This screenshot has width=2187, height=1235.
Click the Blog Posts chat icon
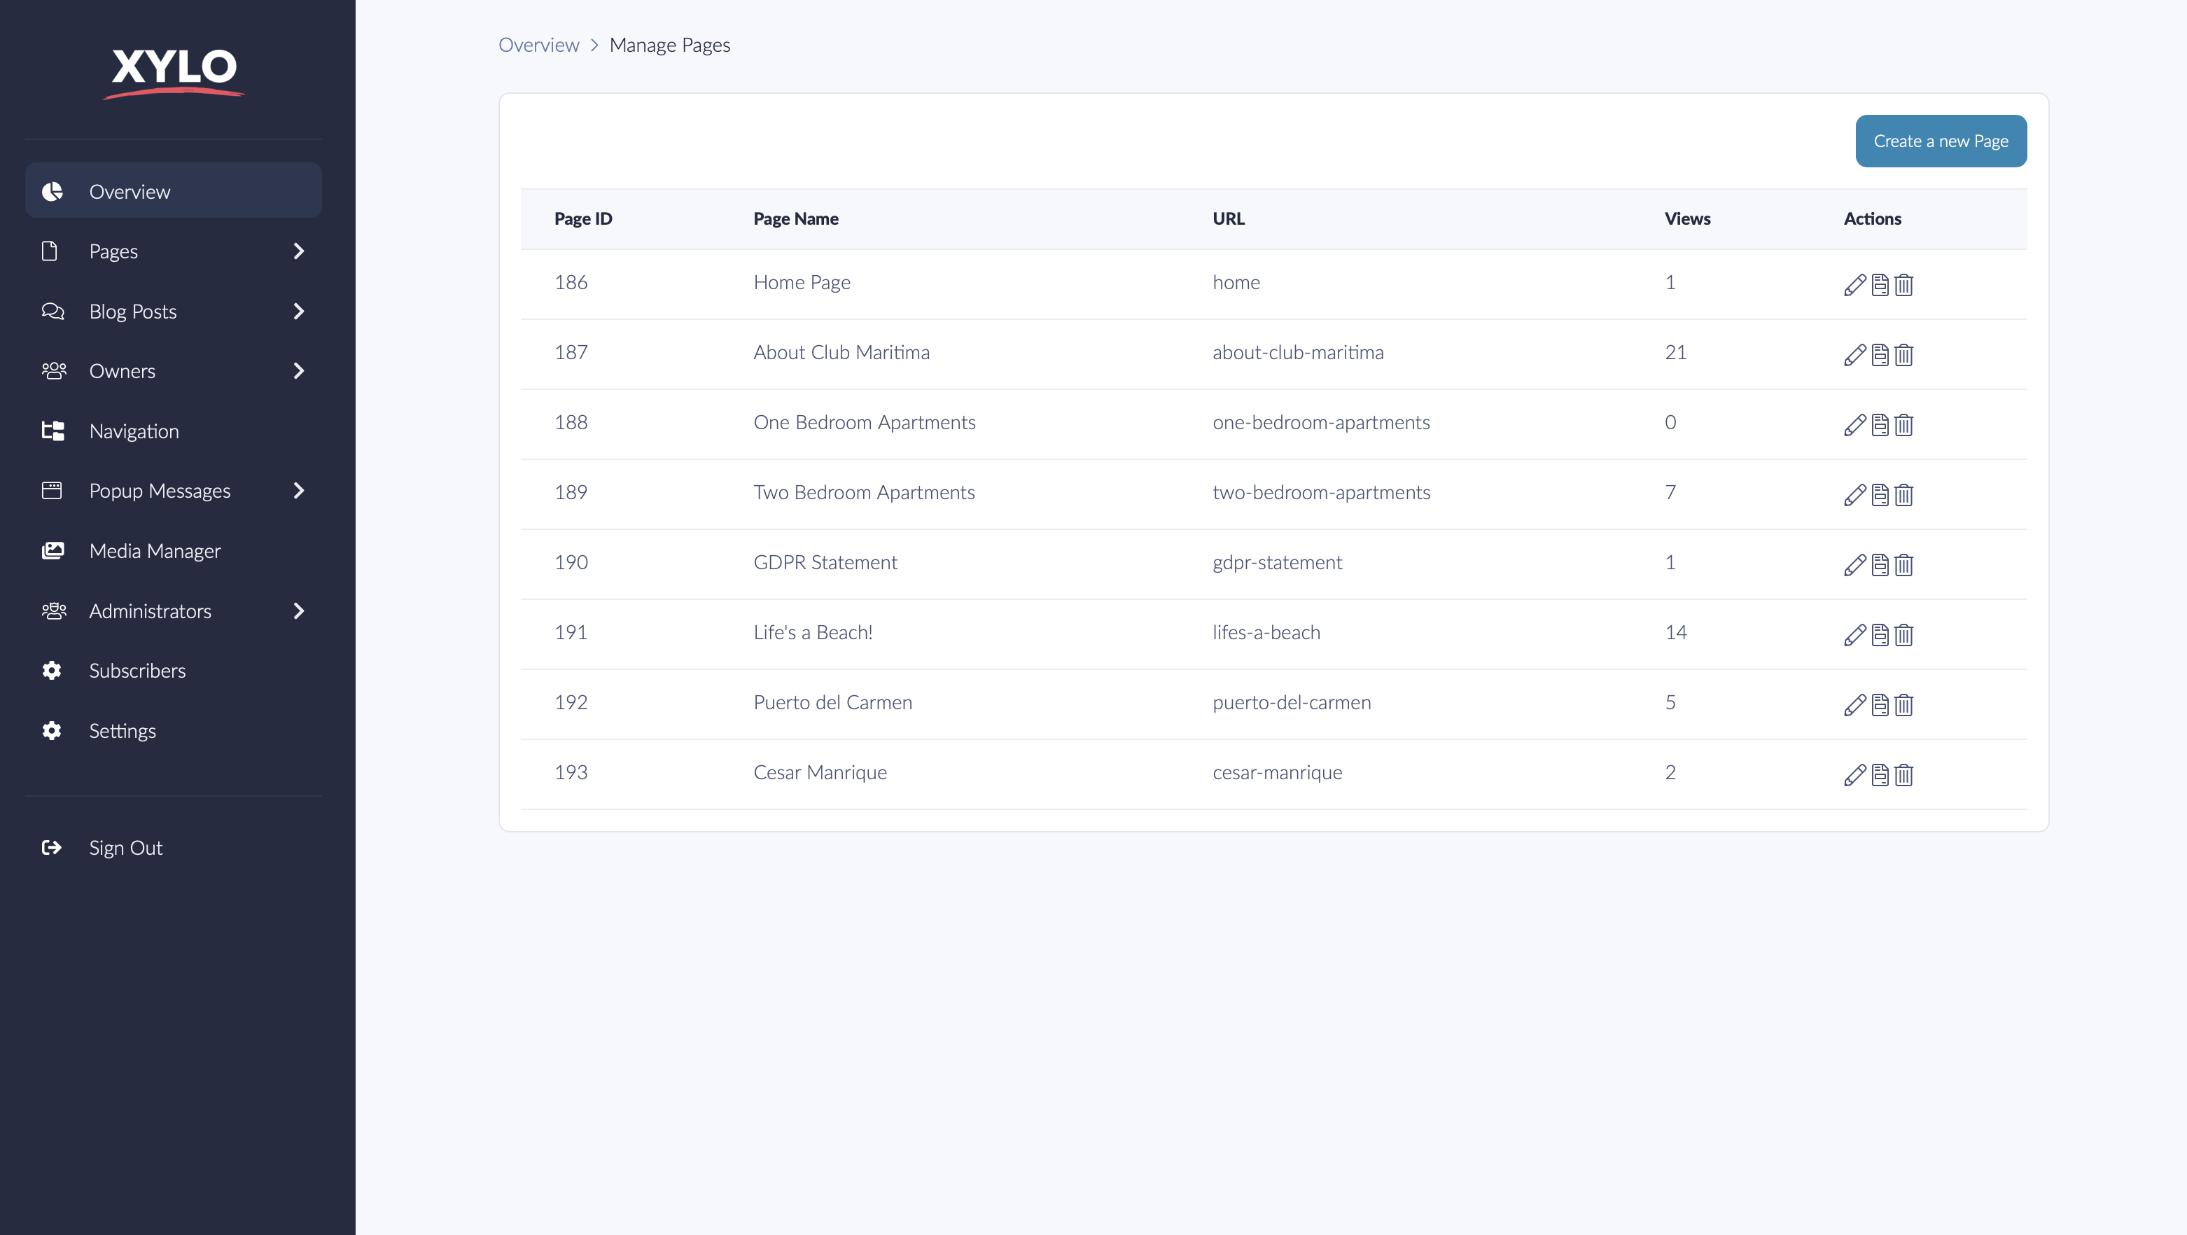coord(53,312)
